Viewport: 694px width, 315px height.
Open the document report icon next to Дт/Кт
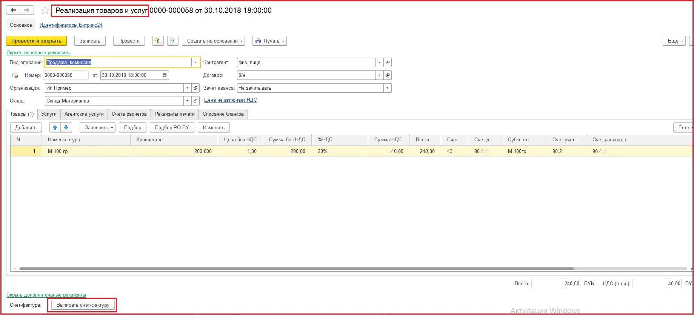(x=172, y=41)
